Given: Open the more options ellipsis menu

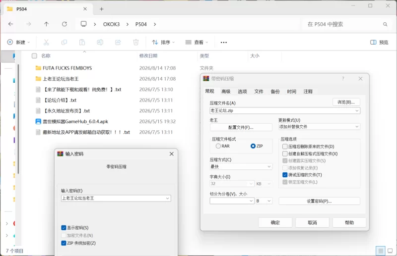Looking at the screenshot, I should [224, 43].
